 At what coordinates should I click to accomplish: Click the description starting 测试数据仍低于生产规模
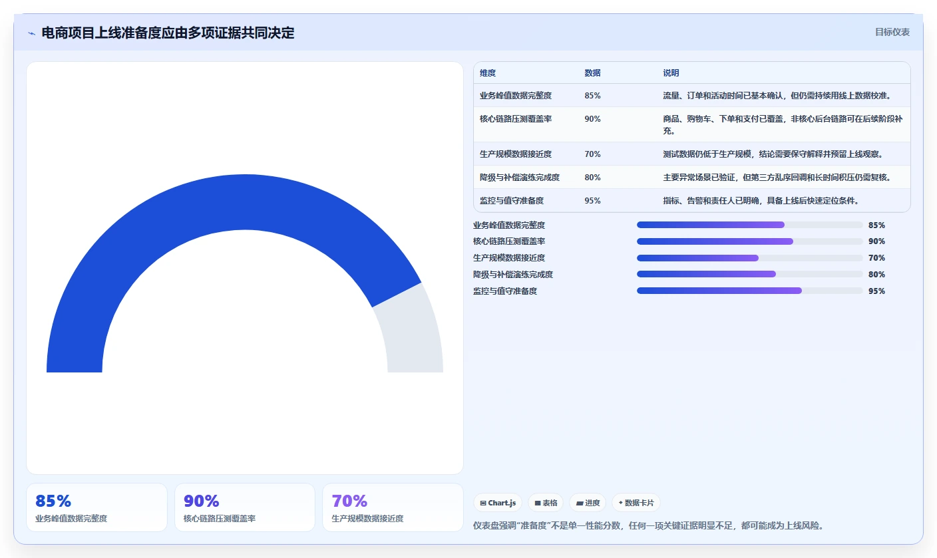point(773,154)
